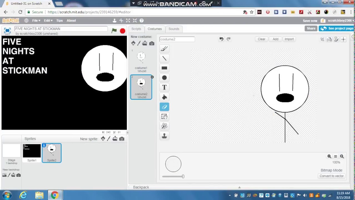Image resolution: width=355 pixels, height=200 pixels.
Task: Zoom in the paint canvas
Action: 342,156
